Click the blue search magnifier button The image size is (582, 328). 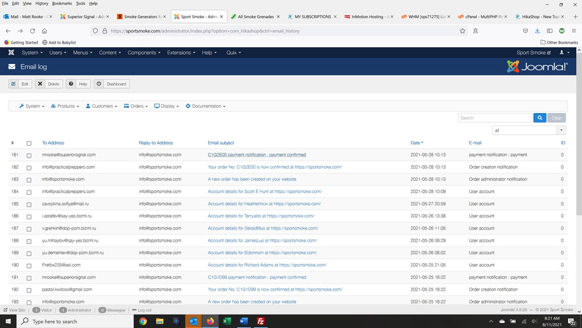point(540,118)
